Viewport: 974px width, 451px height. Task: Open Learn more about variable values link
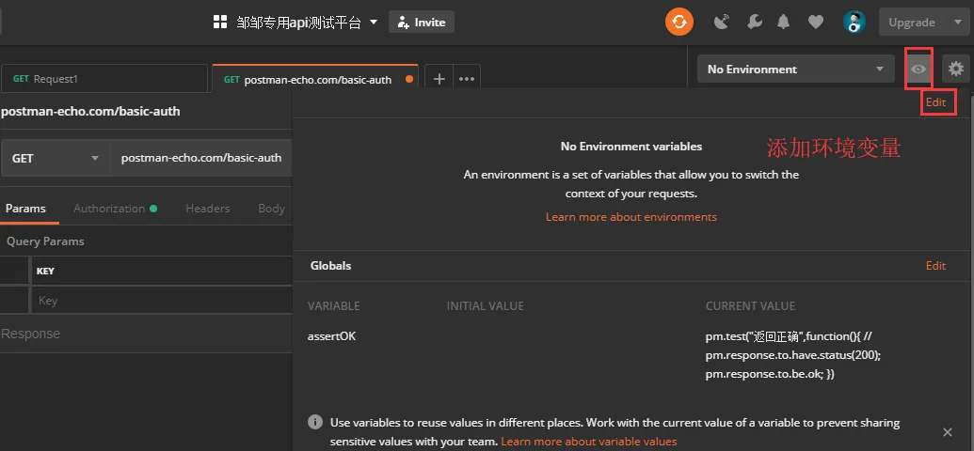pyautogui.click(x=589, y=442)
